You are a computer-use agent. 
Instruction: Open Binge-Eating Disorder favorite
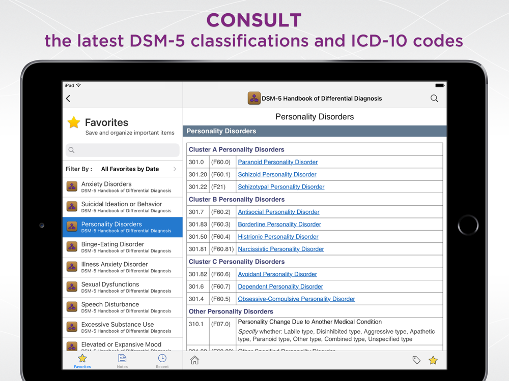pyautogui.click(x=122, y=247)
